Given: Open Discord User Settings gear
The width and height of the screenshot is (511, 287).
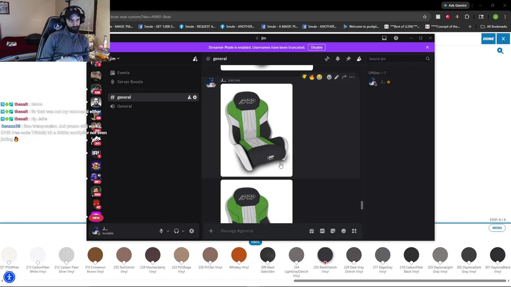Looking at the screenshot, I should [192, 231].
